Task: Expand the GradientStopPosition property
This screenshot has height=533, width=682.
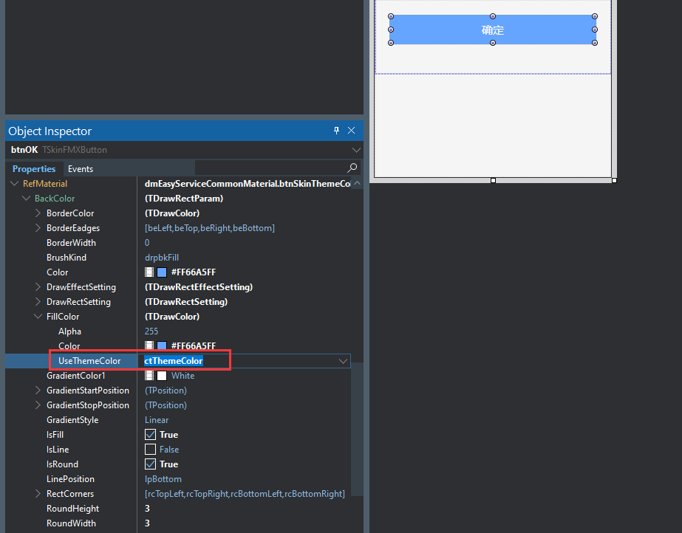Action: tap(38, 405)
